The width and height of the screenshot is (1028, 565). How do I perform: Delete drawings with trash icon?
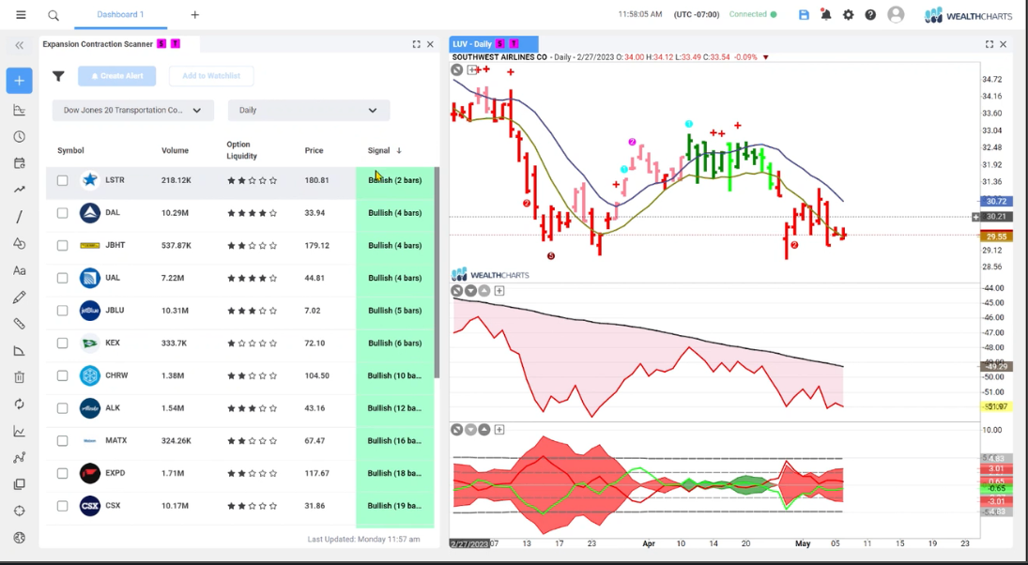(x=19, y=377)
